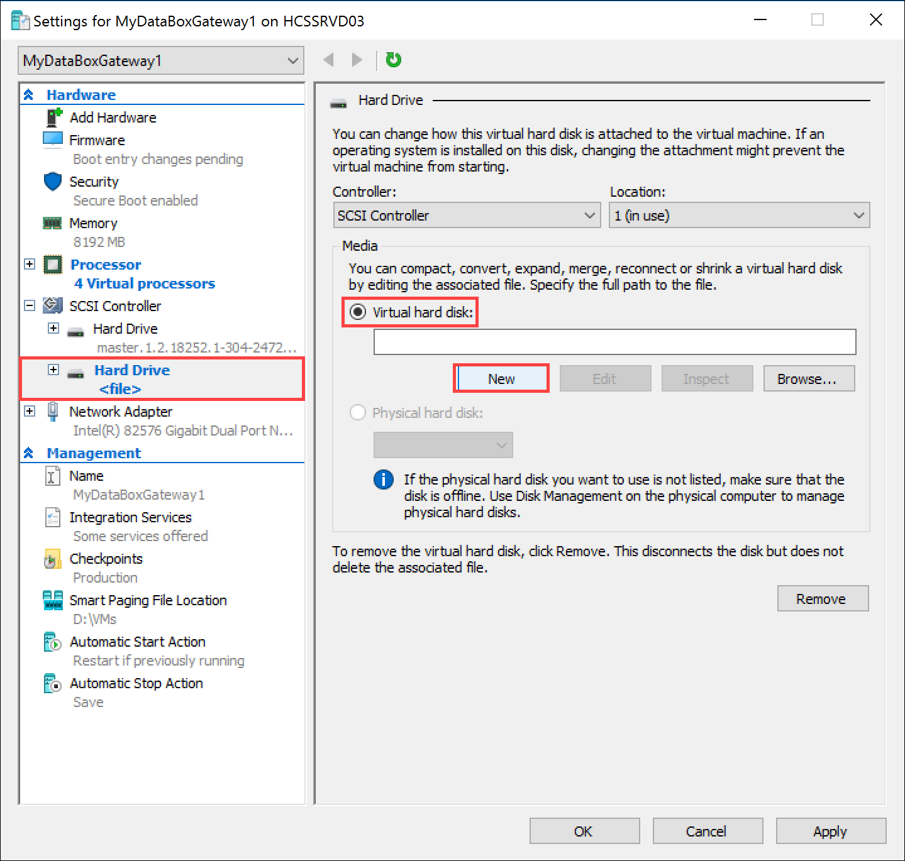Click the Edit button
Viewport: 905px width, 861px height.
point(605,379)
